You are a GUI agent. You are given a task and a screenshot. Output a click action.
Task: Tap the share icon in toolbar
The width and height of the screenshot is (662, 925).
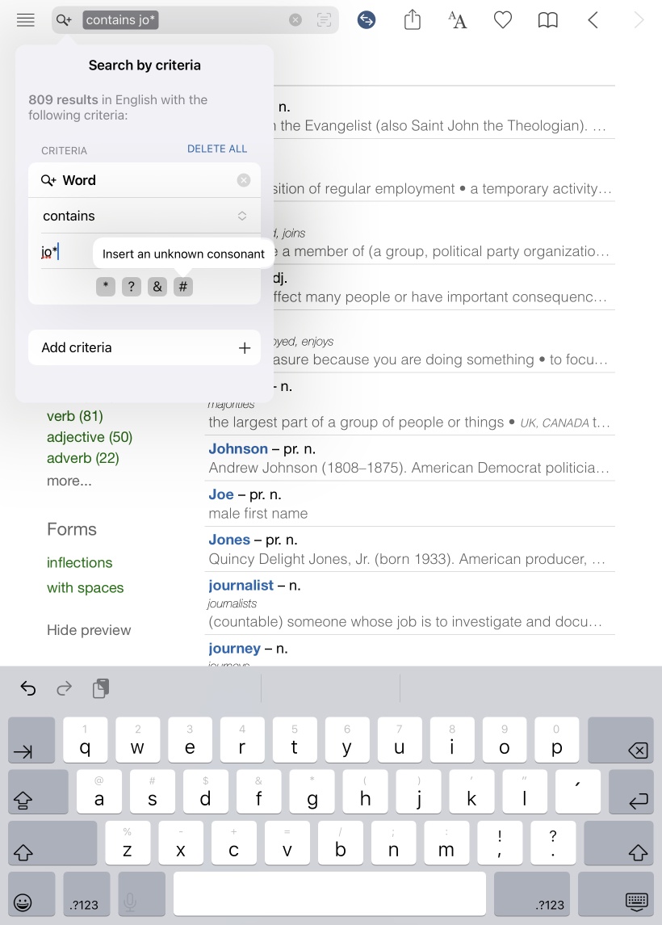(413, 20)
